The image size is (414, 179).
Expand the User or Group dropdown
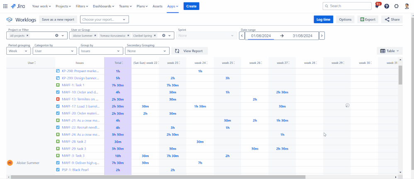pos(170,35)
